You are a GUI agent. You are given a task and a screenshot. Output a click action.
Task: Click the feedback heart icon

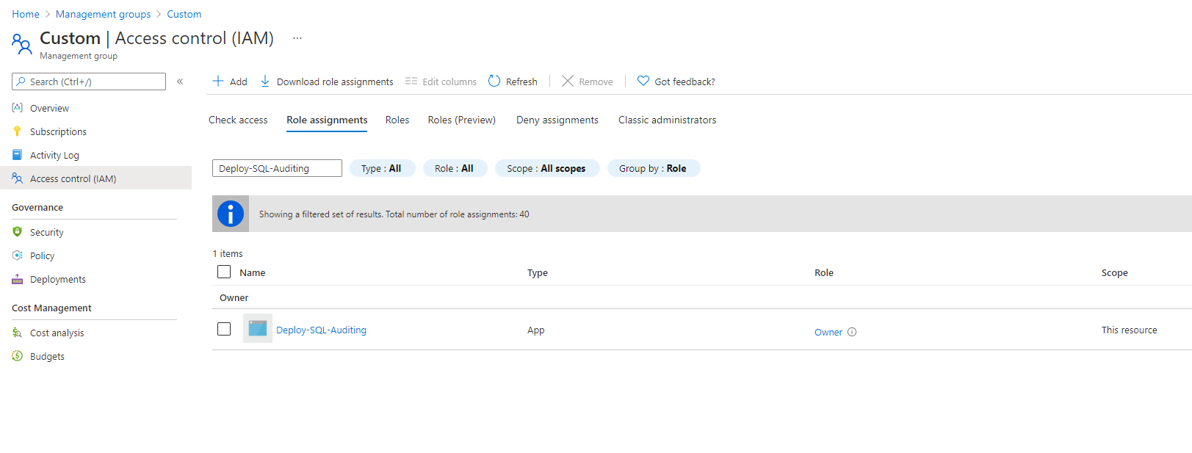pos(643,81)
